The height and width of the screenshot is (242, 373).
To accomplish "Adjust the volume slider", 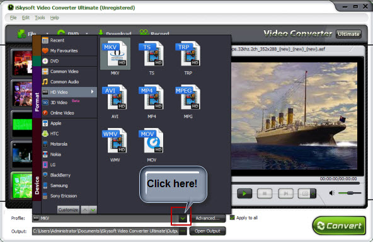I will (x=350, y=193).
